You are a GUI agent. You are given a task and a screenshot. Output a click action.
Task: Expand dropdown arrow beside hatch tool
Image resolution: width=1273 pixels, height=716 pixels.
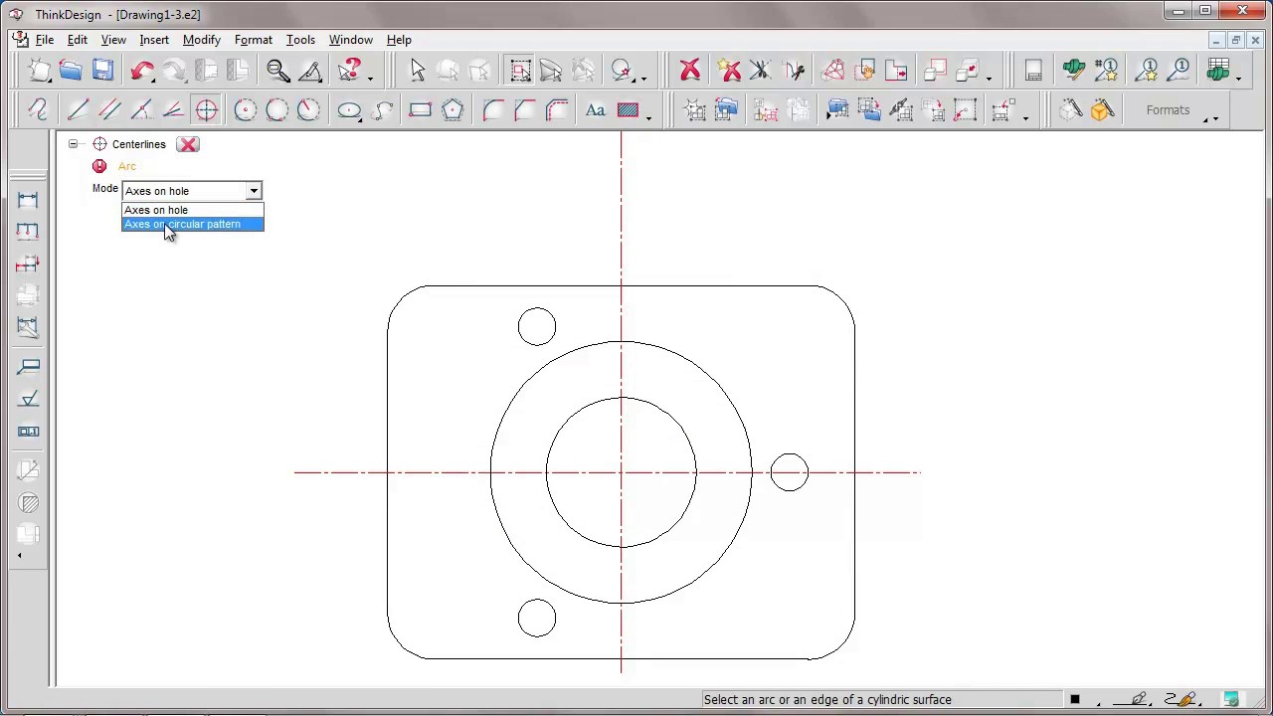[x=648, y=117]
